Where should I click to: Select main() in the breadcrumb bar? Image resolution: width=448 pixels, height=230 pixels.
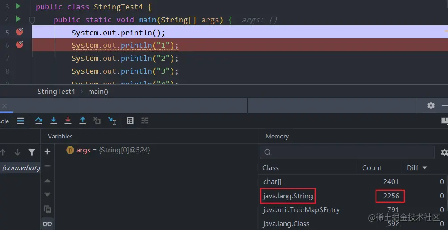(x=98, y=92)
